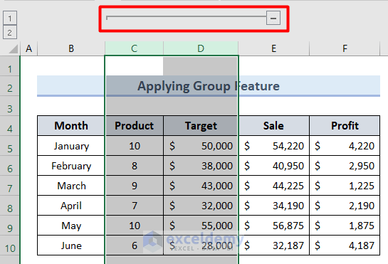The height and width of the screenshot is (264, 388).
Task: Click sale cell 54,220
Action: [x=273, y=146]
